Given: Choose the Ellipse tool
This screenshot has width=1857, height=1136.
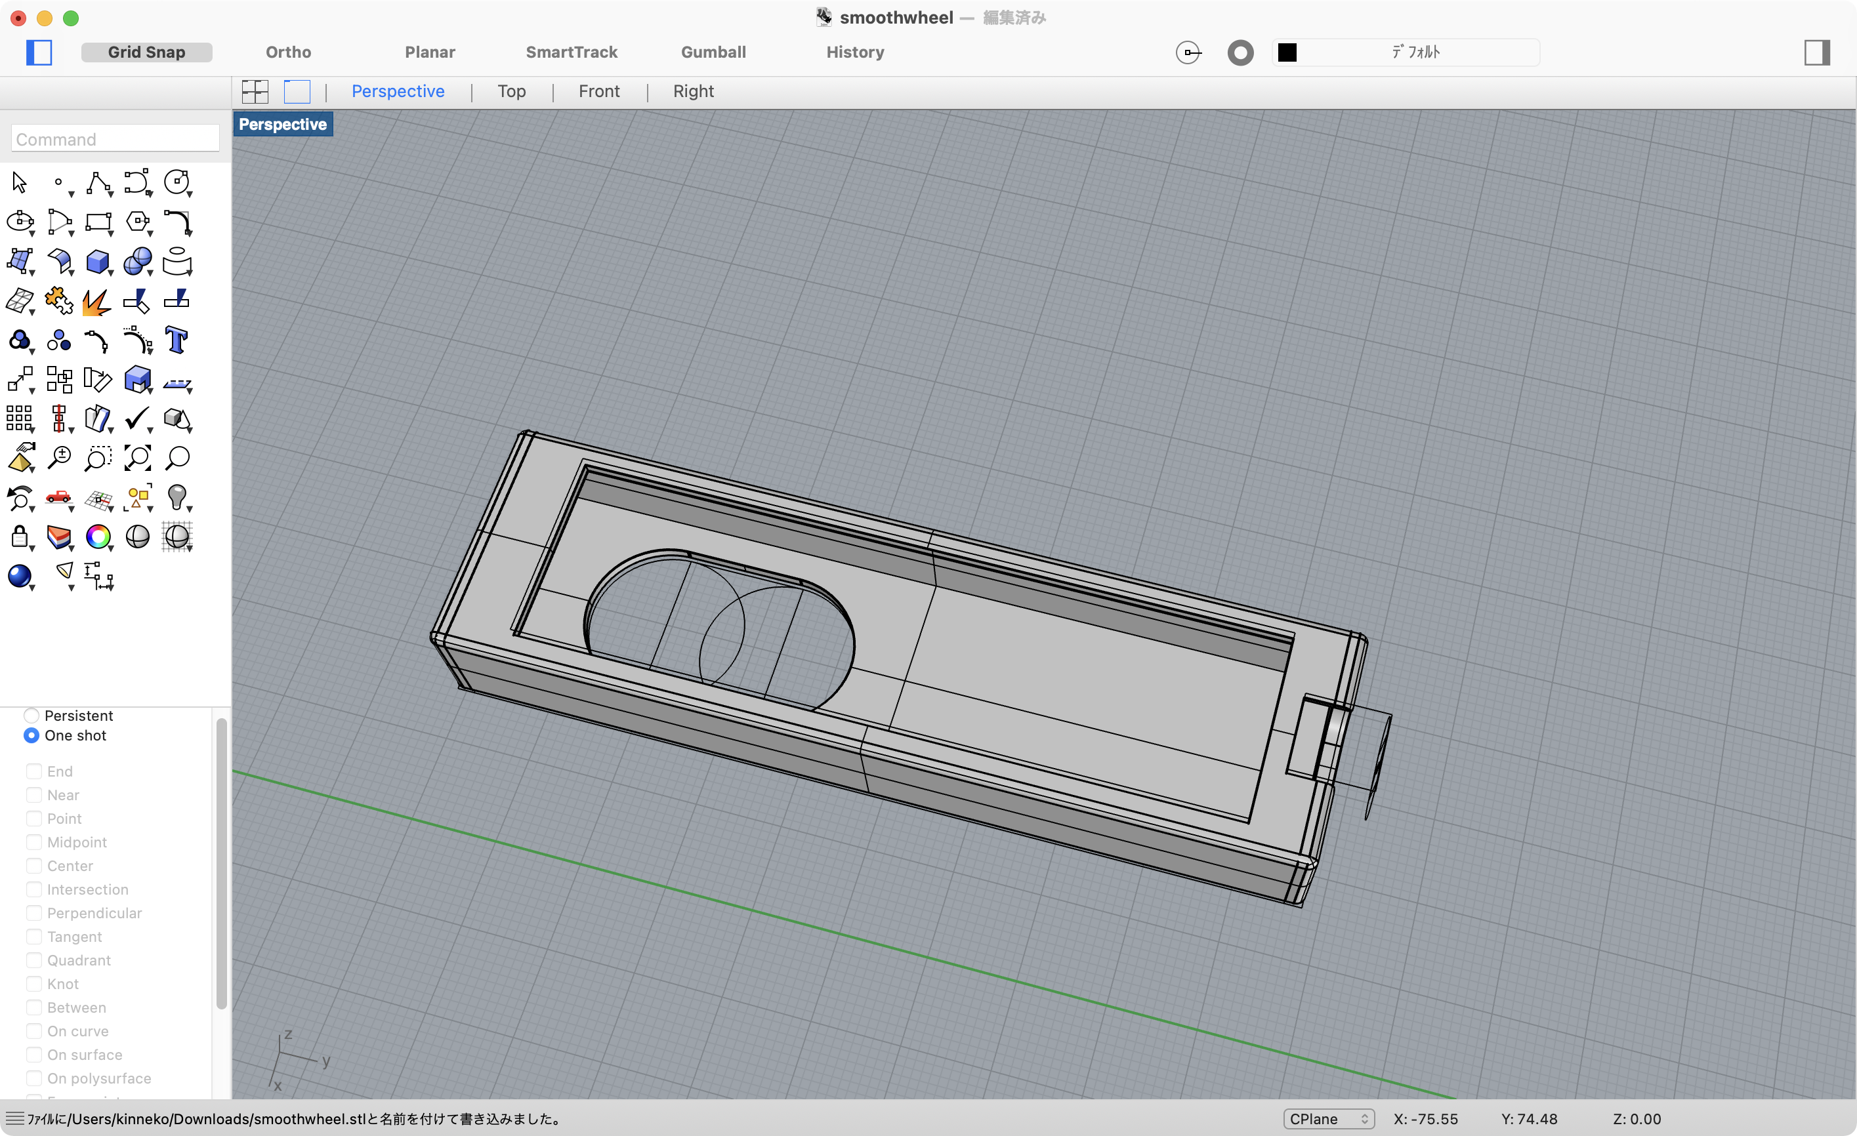Looking at the screenshot, I should tap(20, 222).
